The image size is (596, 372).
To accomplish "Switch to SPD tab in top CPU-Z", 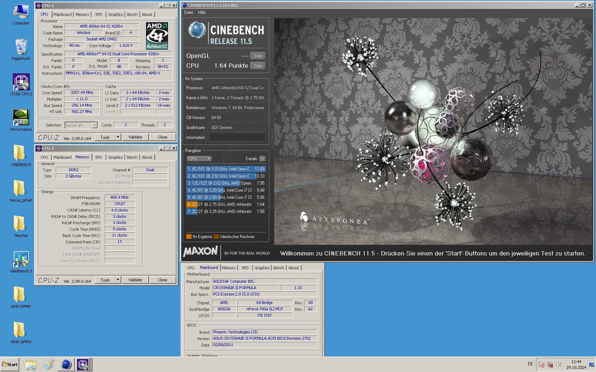I will [99, 15].
